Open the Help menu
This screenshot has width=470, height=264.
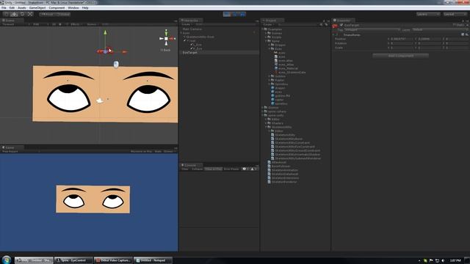tap(85, 8)
